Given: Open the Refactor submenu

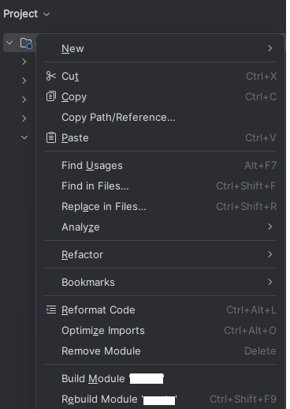Looking at the screenshot, I should point(160,255).
